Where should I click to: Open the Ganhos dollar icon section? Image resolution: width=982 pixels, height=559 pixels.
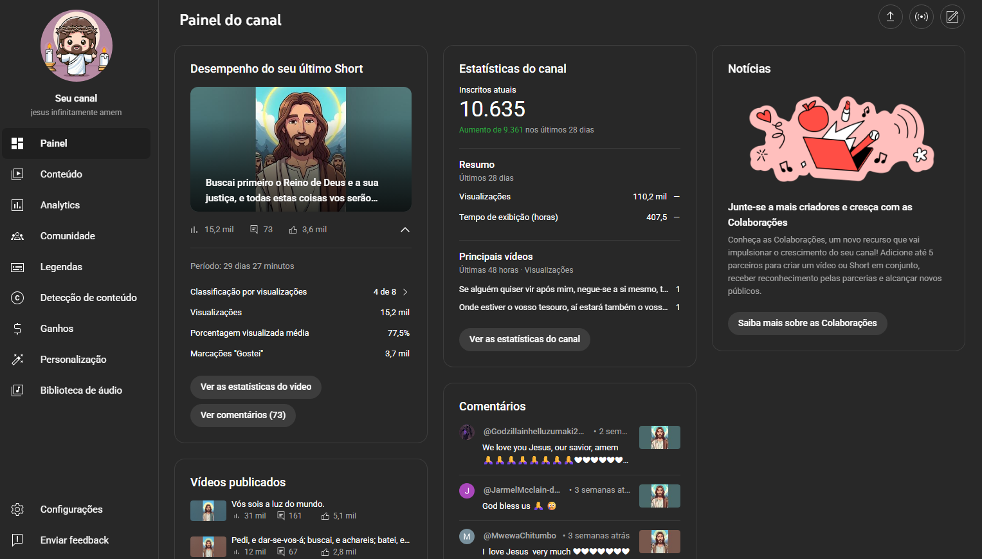[x=17, y=329]
